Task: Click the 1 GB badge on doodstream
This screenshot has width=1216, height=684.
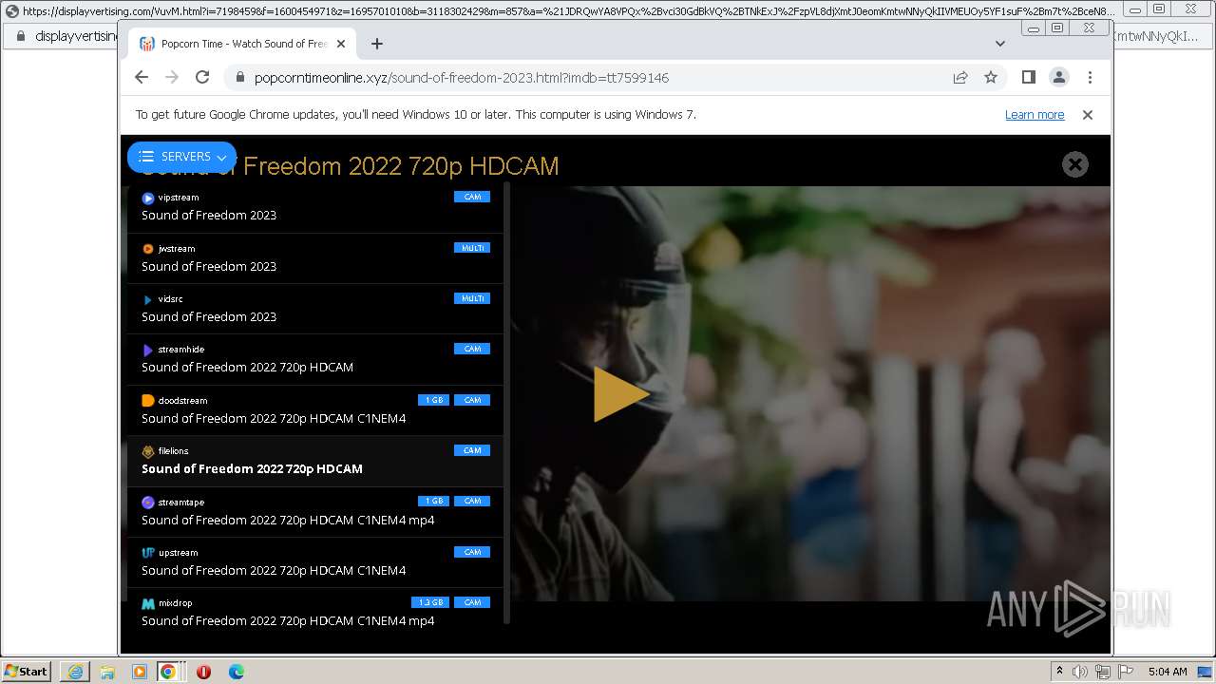Action: coord(434,400)
